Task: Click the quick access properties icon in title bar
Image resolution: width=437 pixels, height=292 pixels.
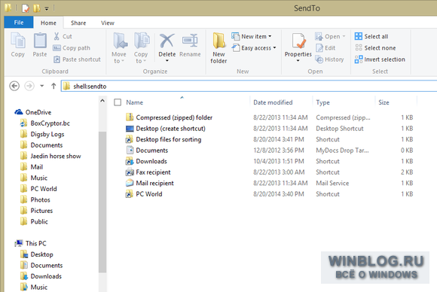Action: click(x=25, y=8)
